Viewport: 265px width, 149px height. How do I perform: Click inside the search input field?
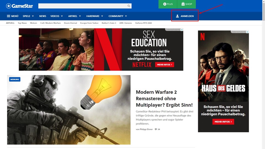coord(82,6)
